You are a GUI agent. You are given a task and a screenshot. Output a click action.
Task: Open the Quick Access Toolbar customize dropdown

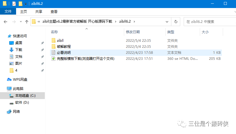26,4
